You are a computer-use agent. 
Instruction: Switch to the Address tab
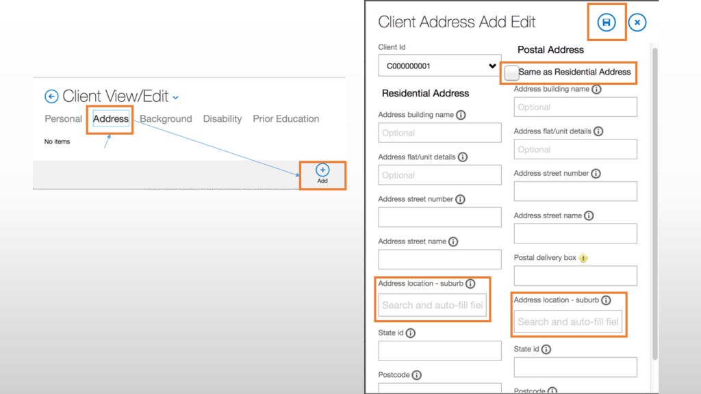pyautogui.click(x=111, y=119)
